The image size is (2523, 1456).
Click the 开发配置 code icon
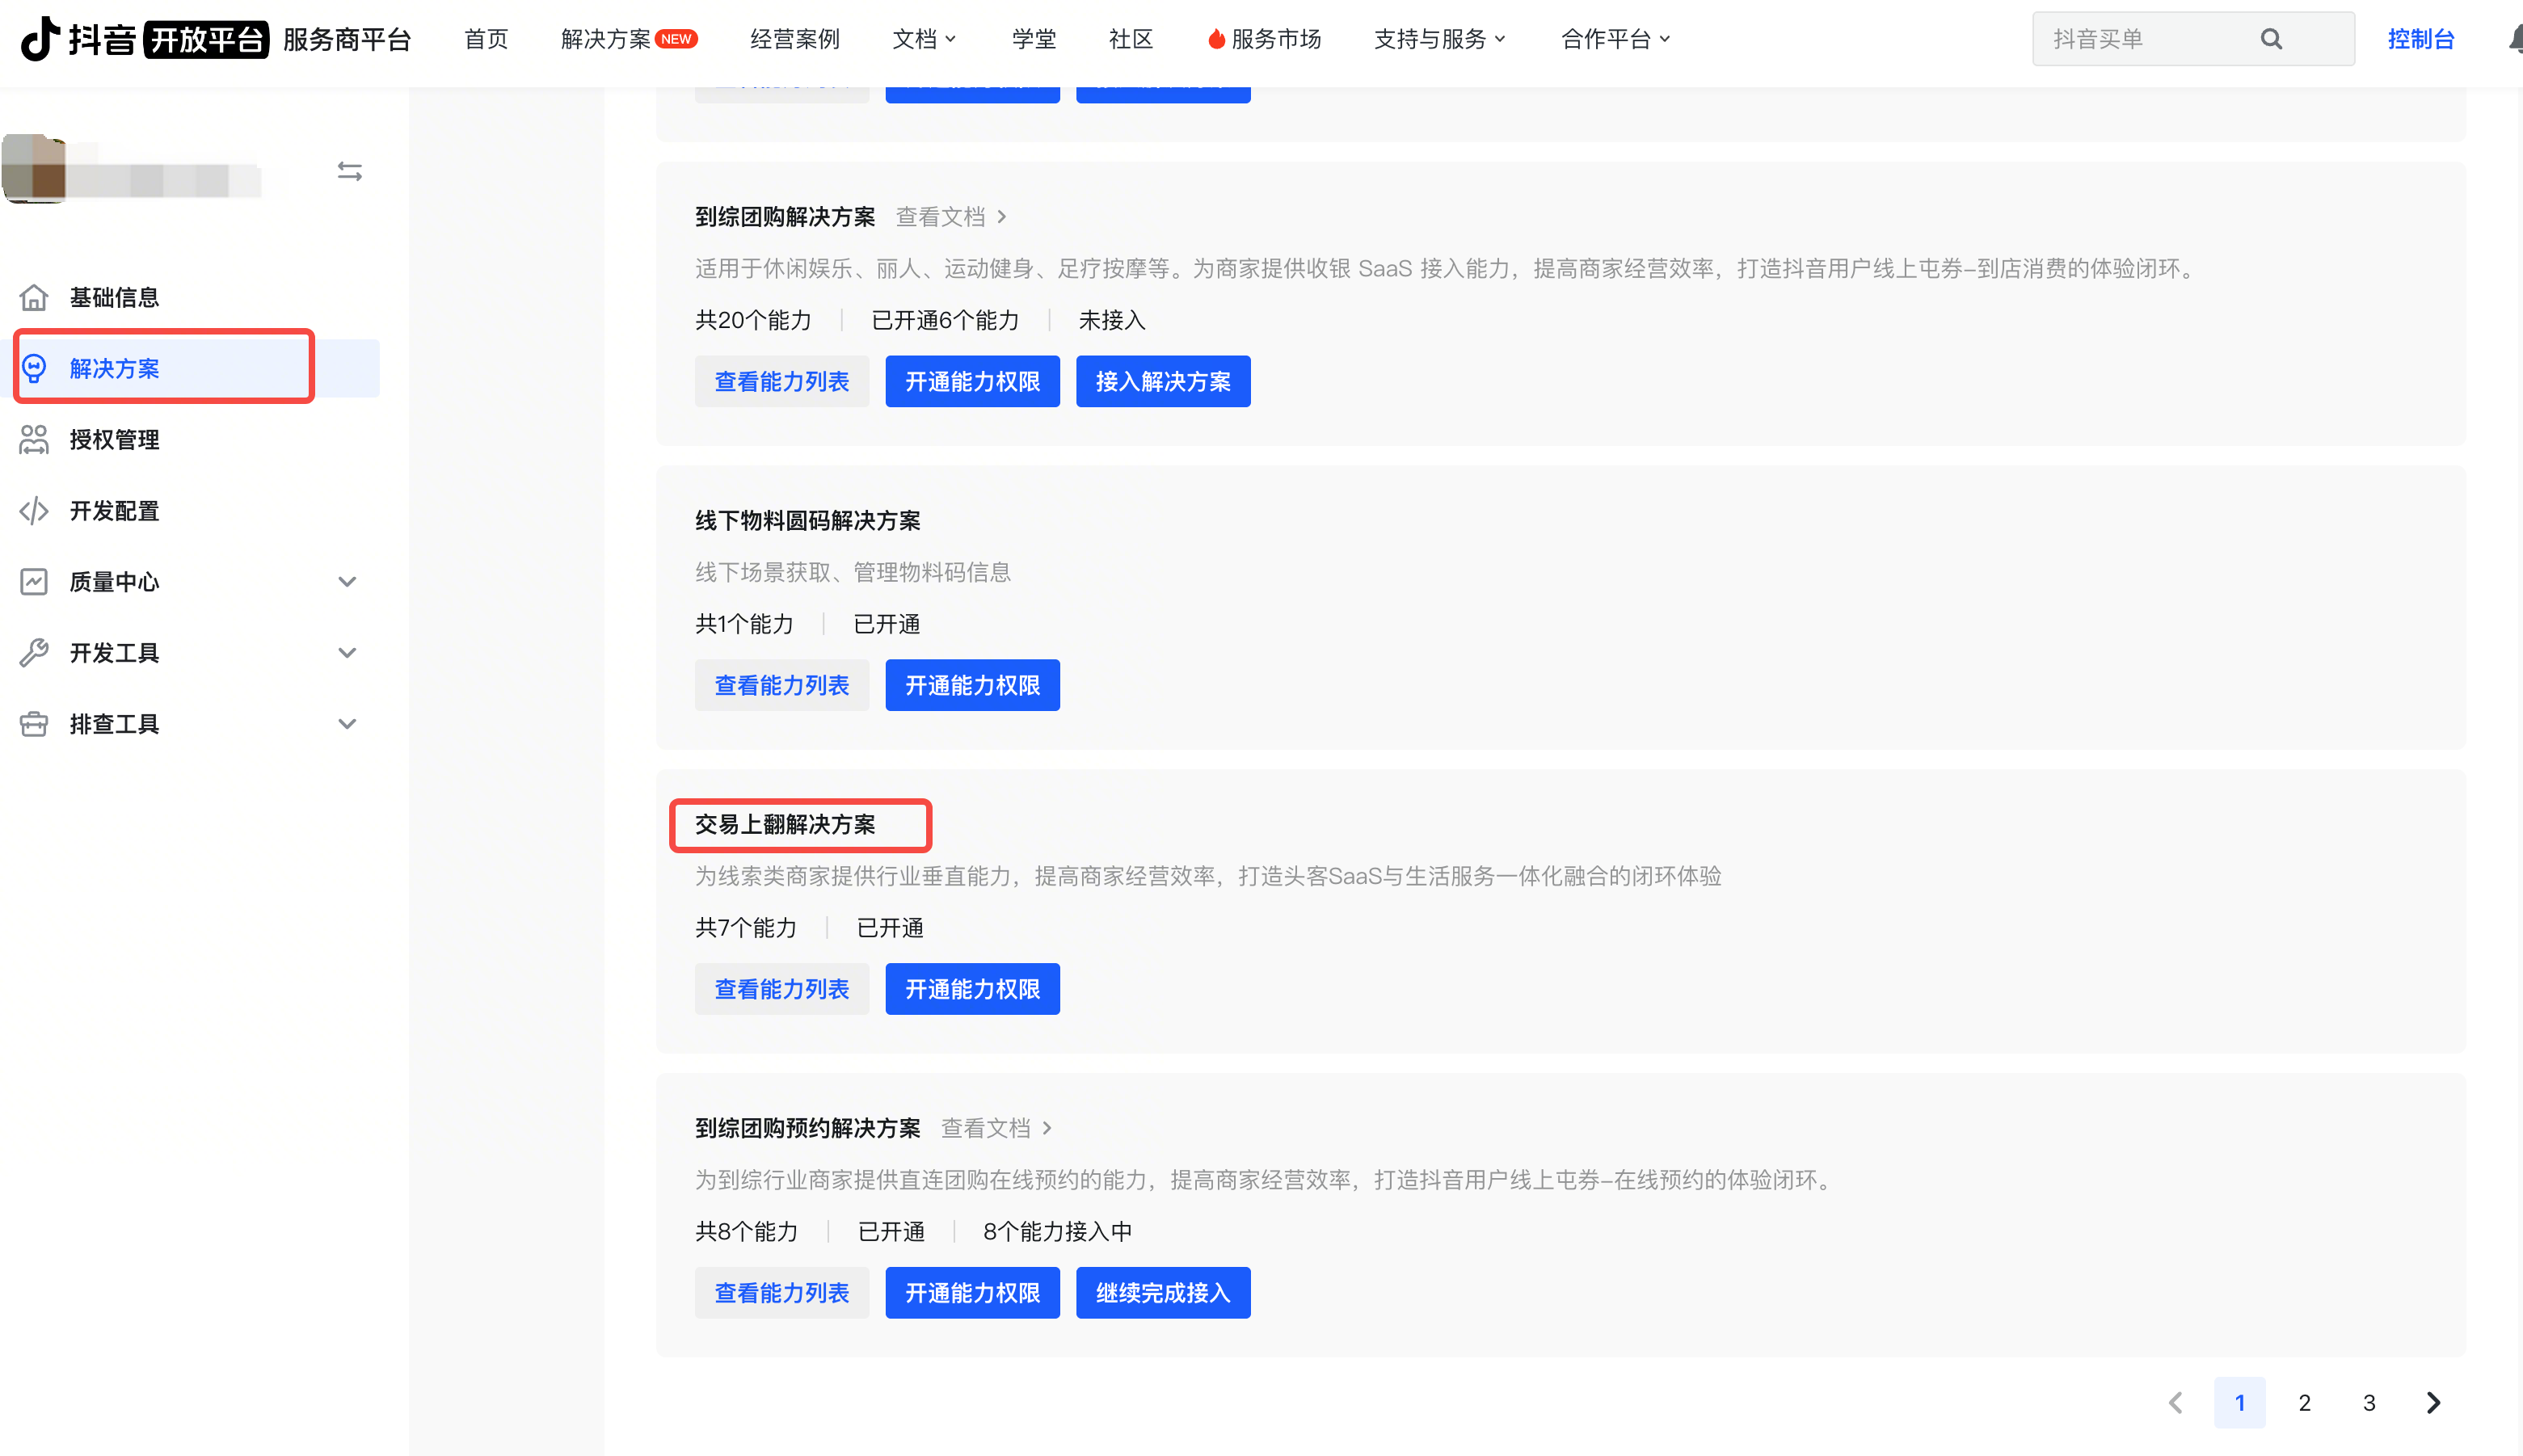(34, 511)
